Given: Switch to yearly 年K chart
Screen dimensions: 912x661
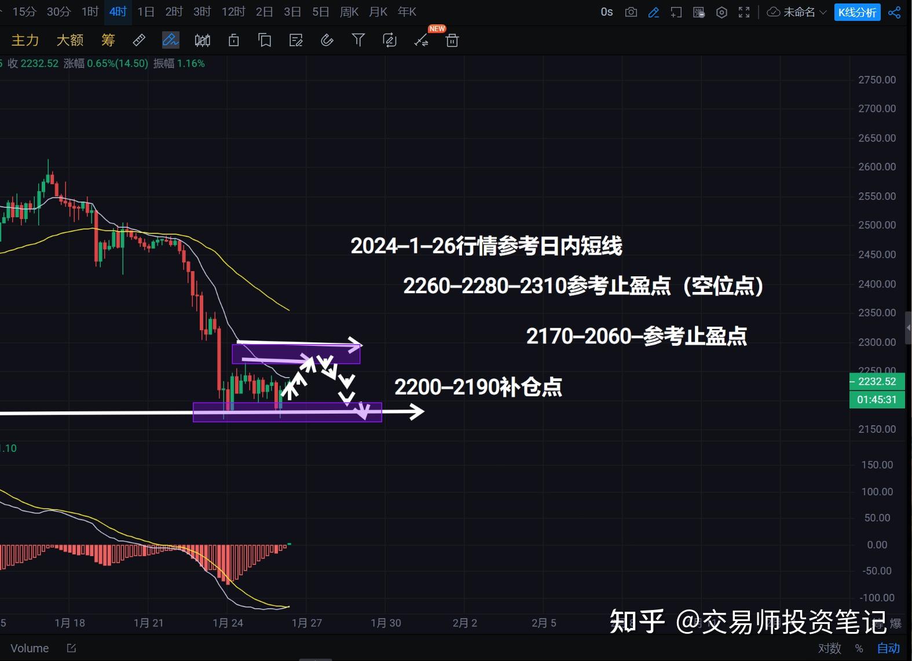Looking at the screenshot, I should pos(407,12).
